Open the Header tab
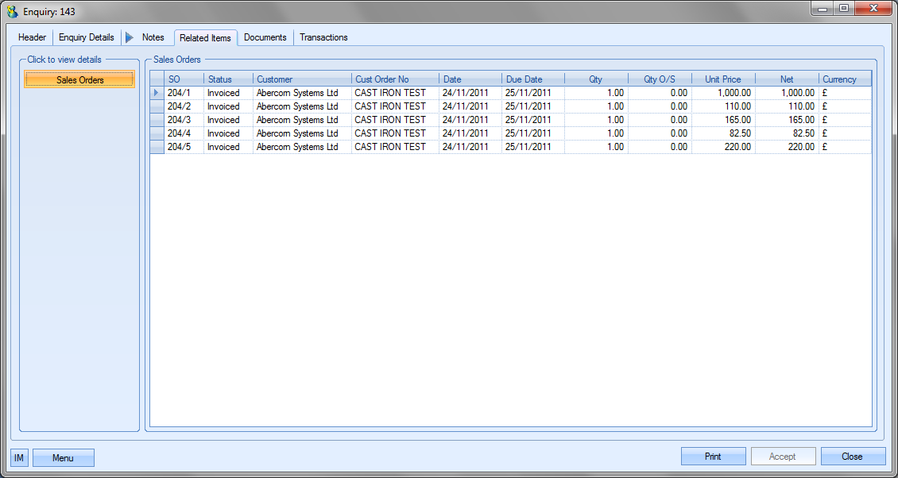This screenshot has height=478, width=898. pos(32,37)
